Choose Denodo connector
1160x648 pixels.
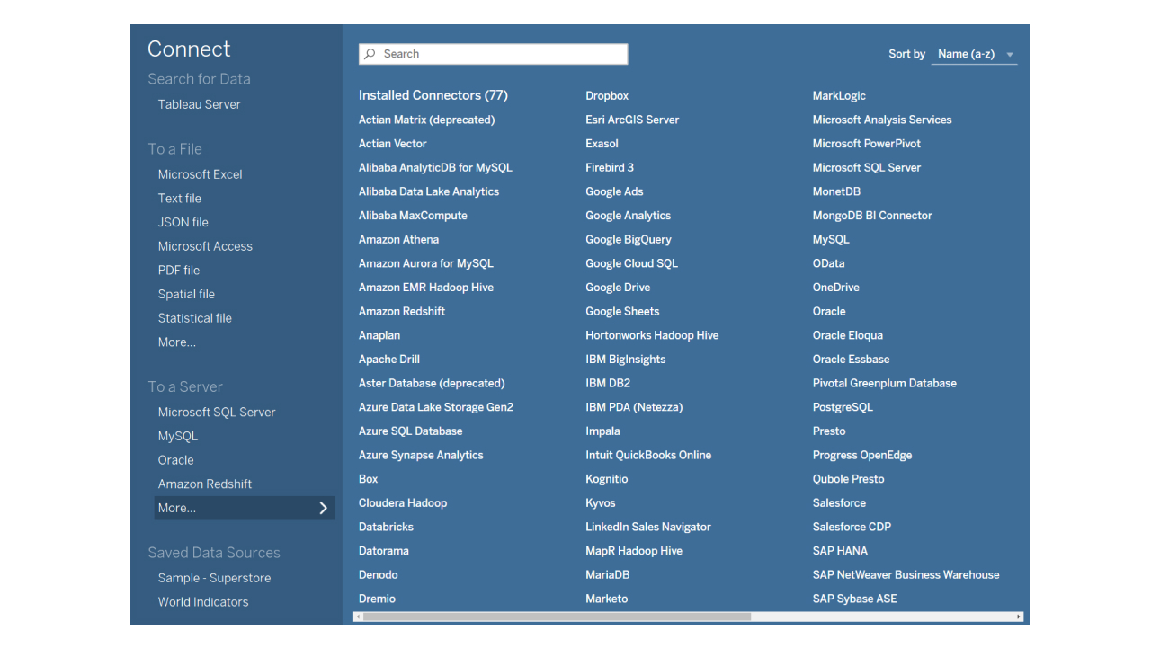(379, 575)
